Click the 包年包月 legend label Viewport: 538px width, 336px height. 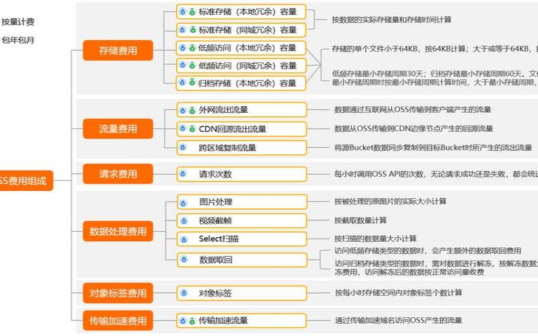[18, 40]
